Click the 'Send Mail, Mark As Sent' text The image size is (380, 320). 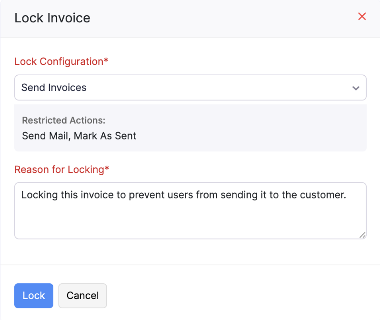(x=79, y=136)
